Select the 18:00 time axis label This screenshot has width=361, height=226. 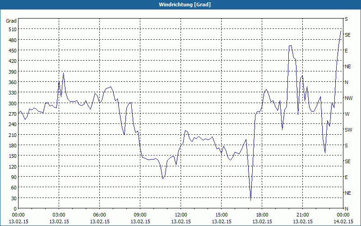pos(262,215)
